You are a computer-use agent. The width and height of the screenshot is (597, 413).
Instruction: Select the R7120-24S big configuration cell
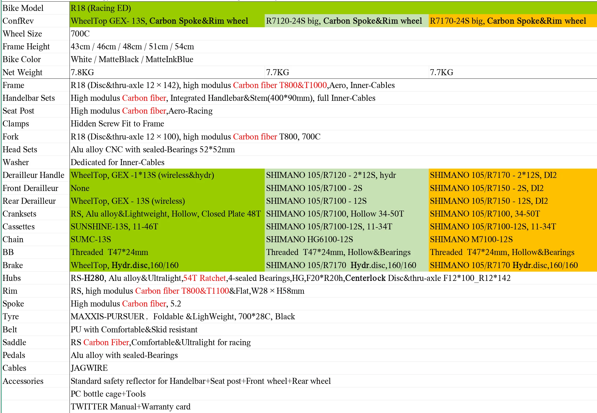click(x=344, y=21)
